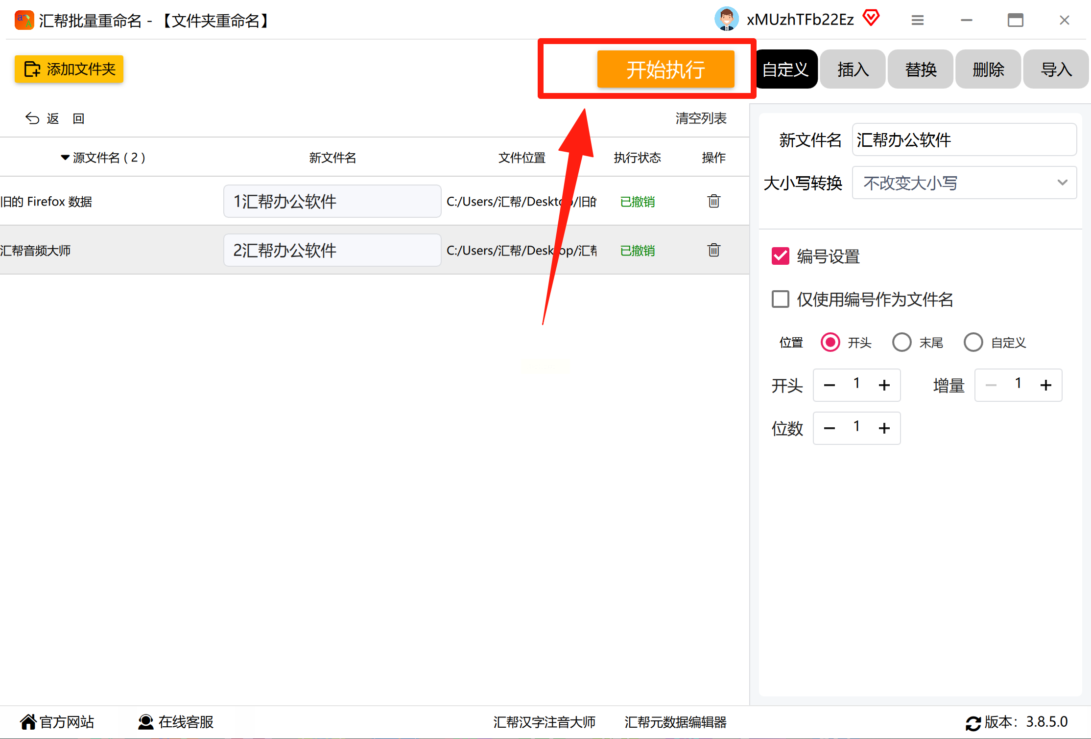
Task: Open the 大小写转换 dropdown
Action: click(964, 183)
